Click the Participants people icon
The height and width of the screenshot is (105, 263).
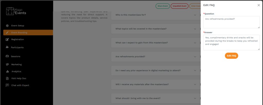(x=7, y=47)
